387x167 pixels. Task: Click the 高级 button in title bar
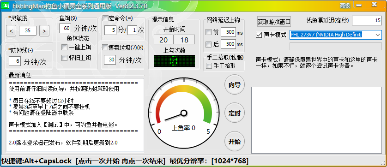coord(345,6)
